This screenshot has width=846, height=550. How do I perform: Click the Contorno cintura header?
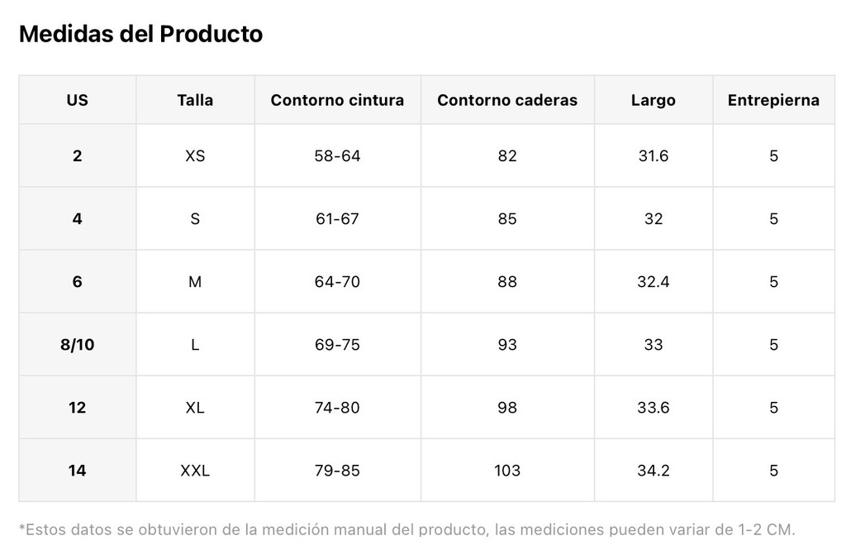tap(337, 100)
